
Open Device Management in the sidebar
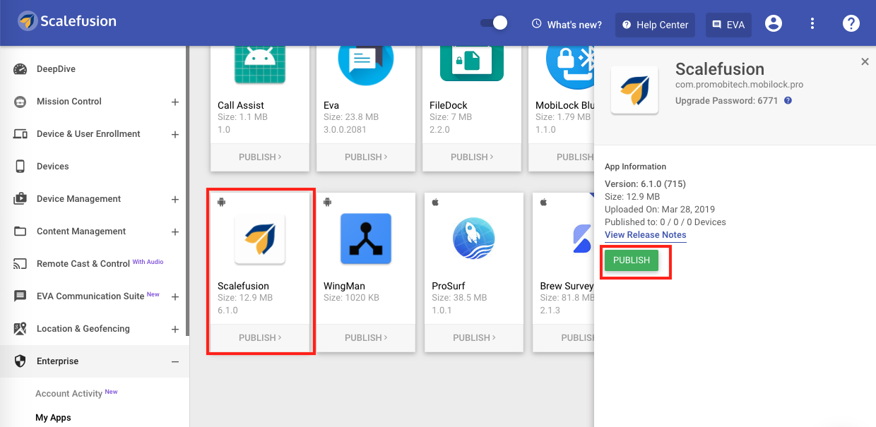coord(79,199)
